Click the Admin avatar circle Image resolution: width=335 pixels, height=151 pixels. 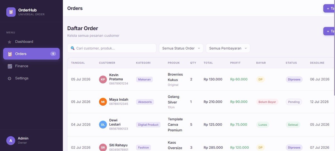tap(11, 141)
